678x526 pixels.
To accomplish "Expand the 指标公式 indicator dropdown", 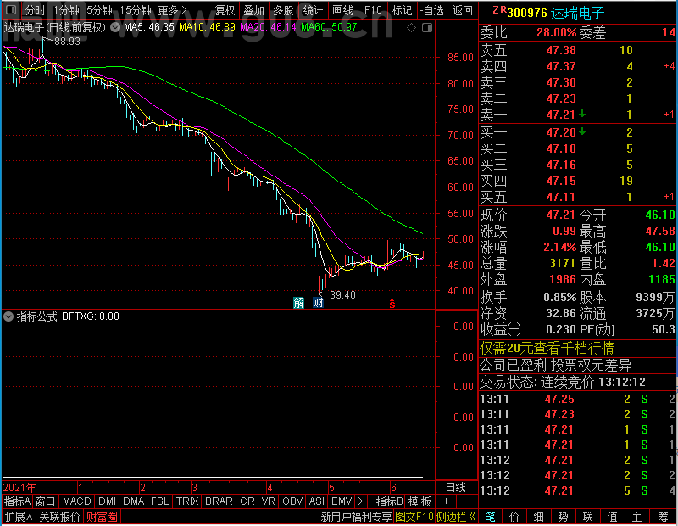I will coord(8,316).
